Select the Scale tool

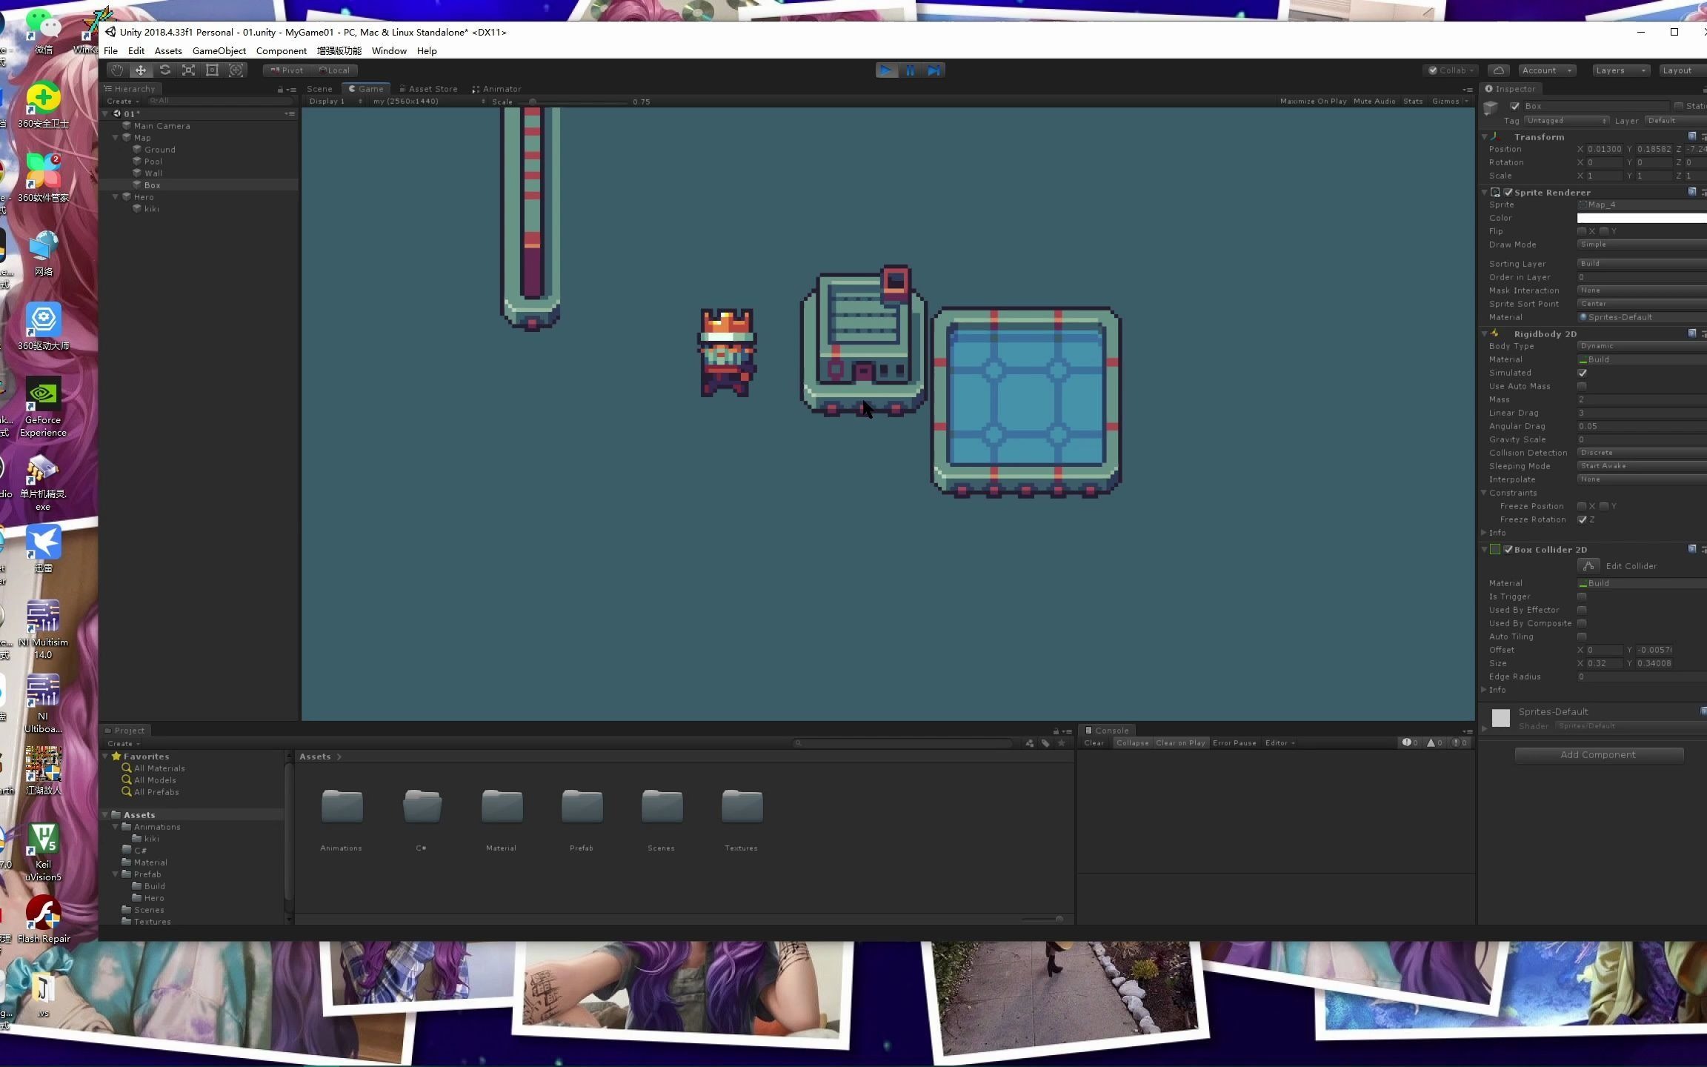(x=188, y=70)
